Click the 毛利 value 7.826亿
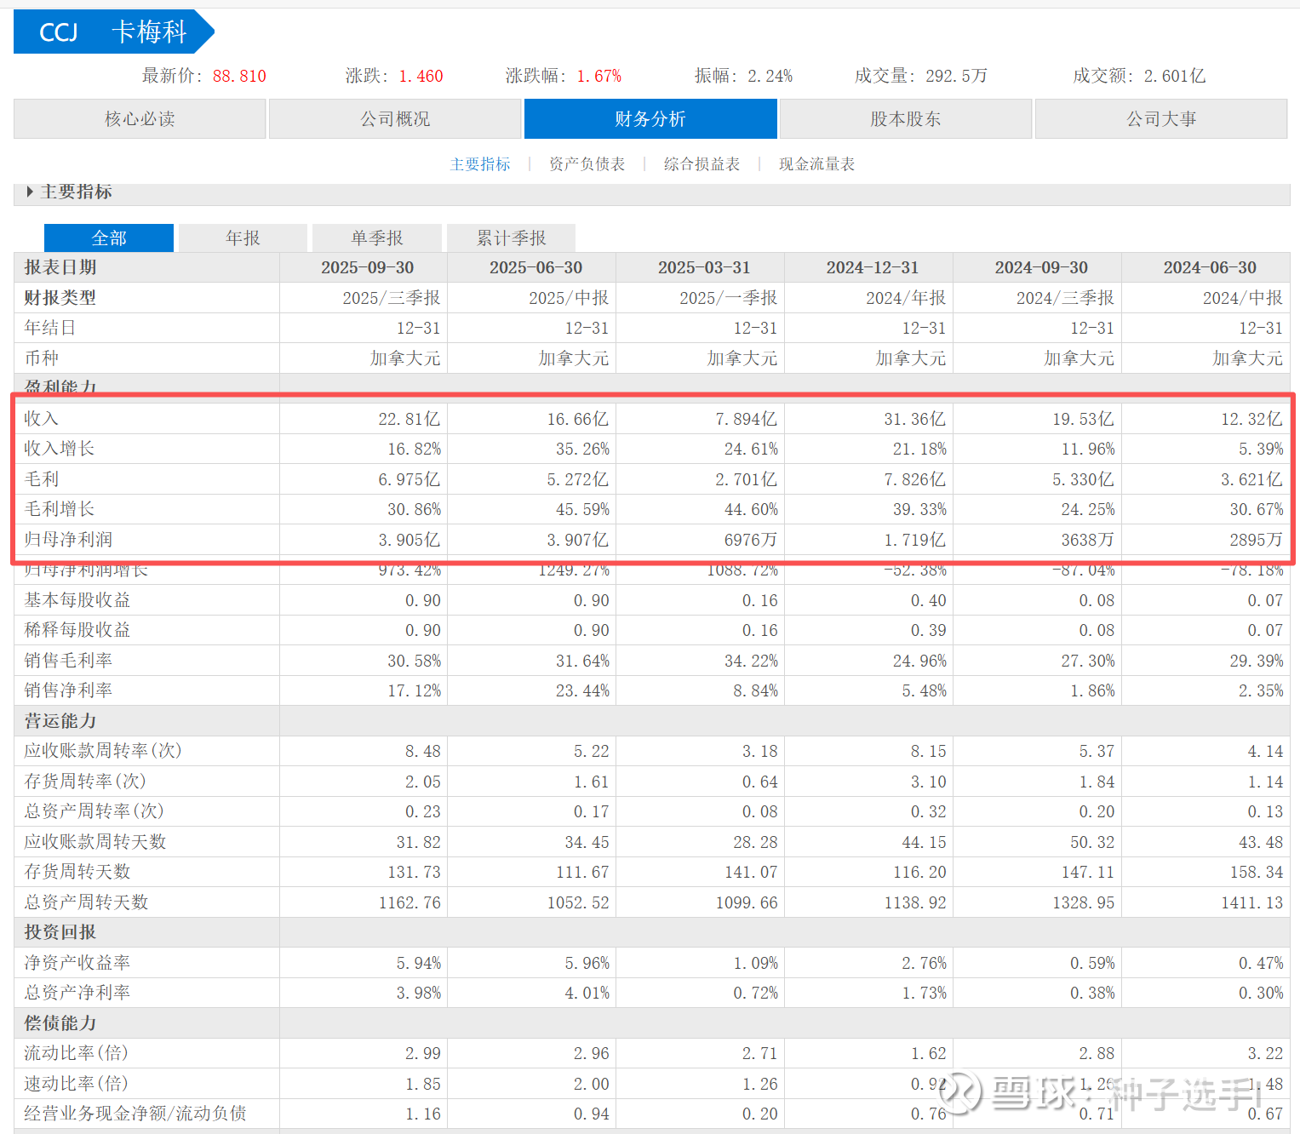The image size is (1300, 1134). (915, 479)
